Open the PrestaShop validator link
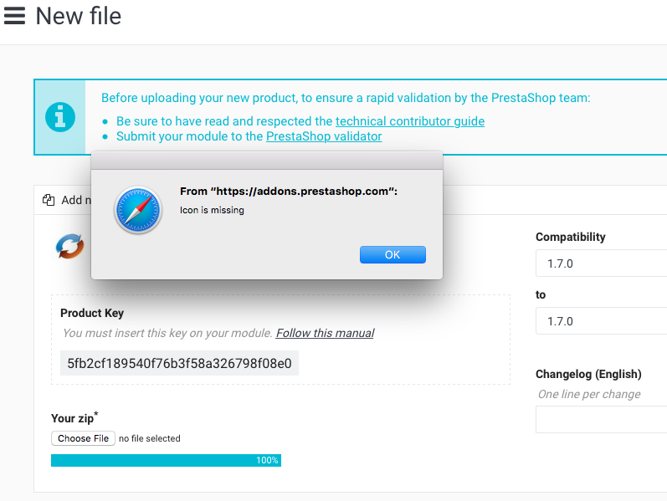Screen dimensions: 667x501 [324, 135]
